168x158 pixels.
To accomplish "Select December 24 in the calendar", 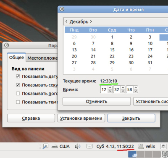I will (x=150, y=56).
